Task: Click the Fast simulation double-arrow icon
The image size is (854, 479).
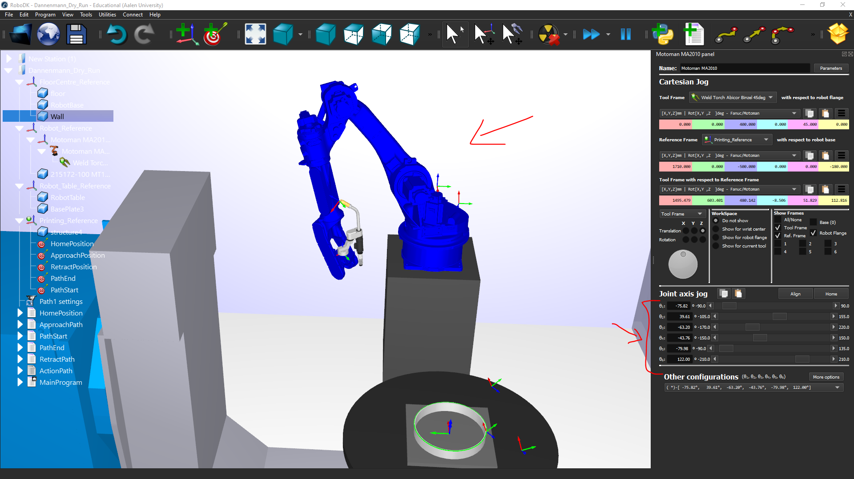Action: (x=591, y=34)
